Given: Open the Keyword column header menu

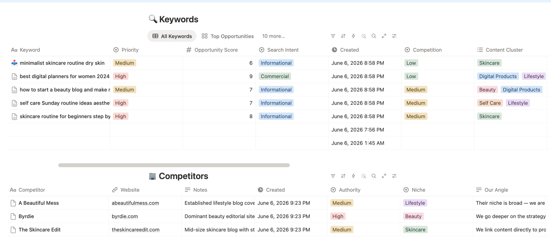Looking at the screenshot, I should pos(59,50).
